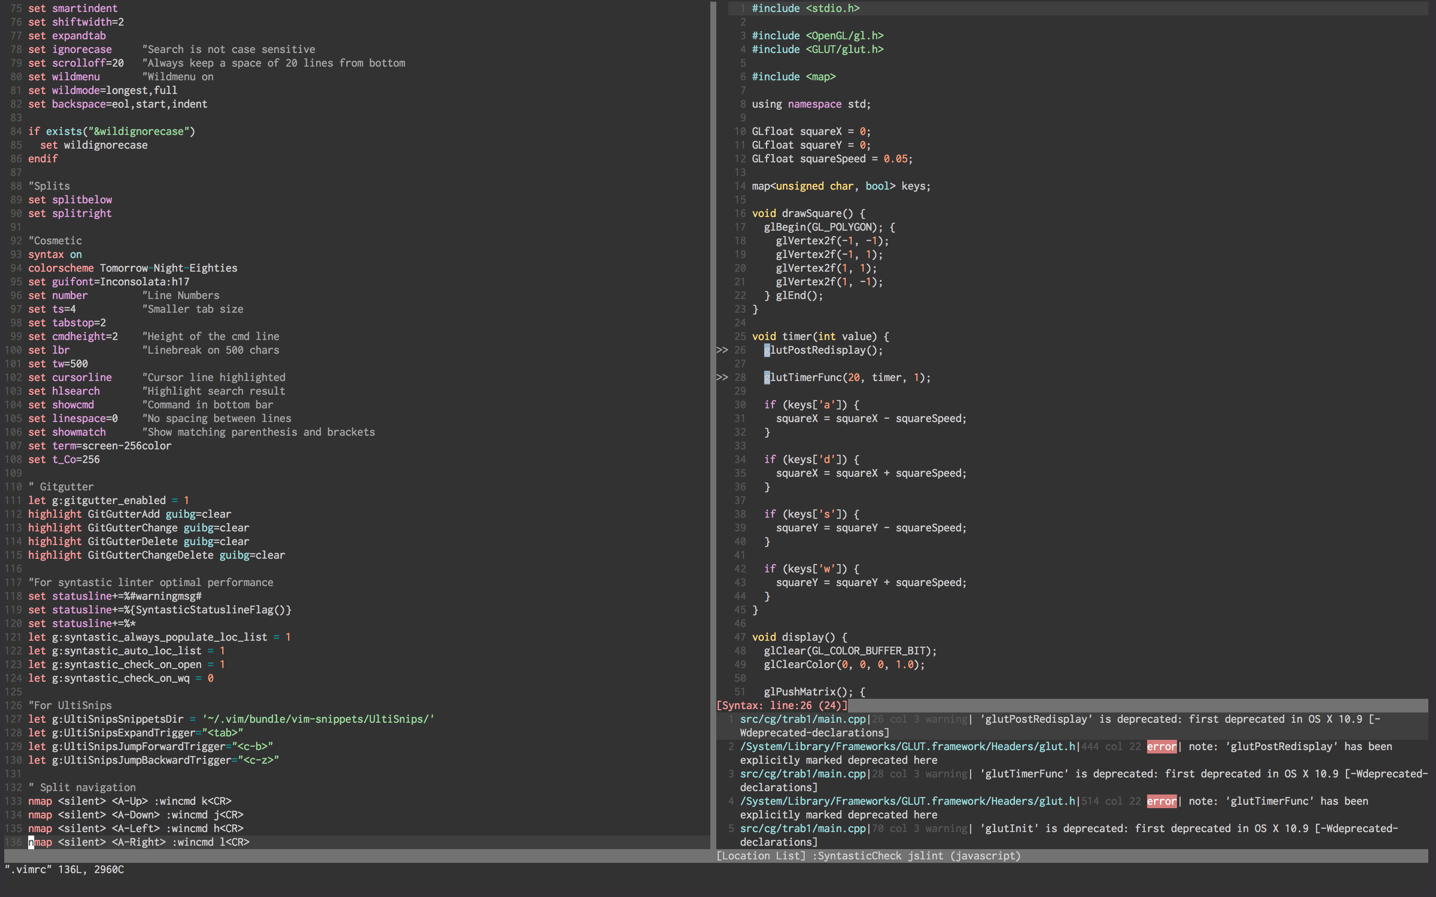Screen dimensions: 1436x897
Task: Click 'glBegin(GL_POLYGON); {' line
Action: coord(830,227)
